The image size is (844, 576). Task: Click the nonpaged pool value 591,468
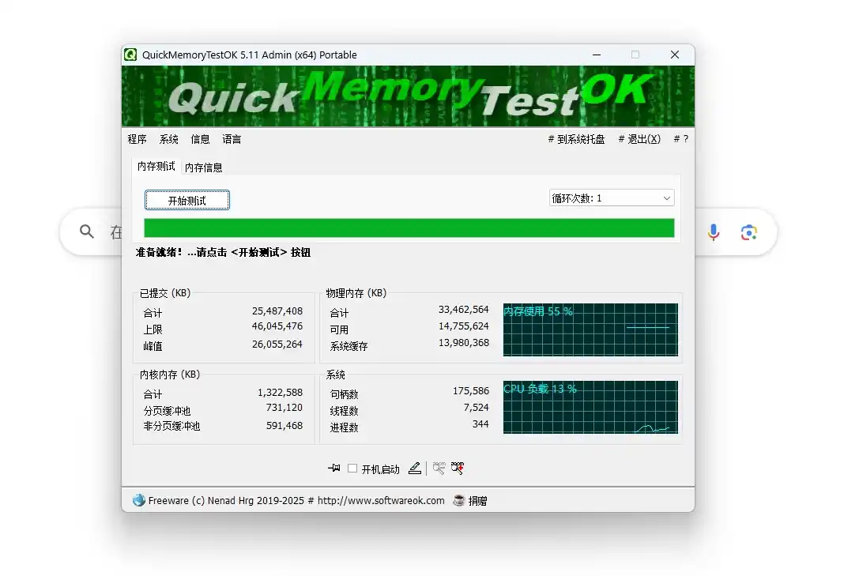(284, 426)
